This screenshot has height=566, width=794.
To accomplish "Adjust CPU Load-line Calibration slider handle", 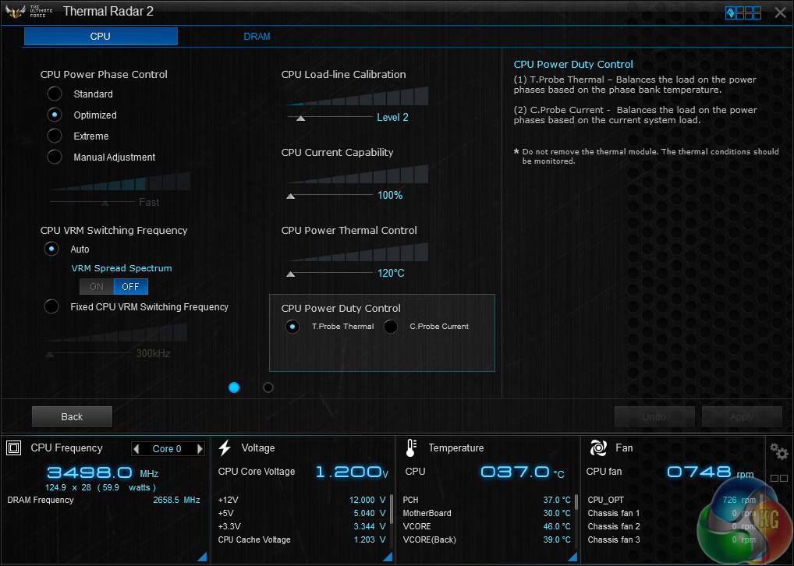I will (x=301, y=118).
